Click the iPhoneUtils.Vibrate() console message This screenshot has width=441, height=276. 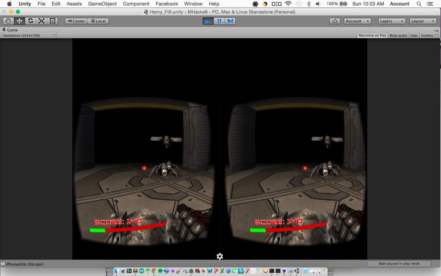[x=25, y=264]
